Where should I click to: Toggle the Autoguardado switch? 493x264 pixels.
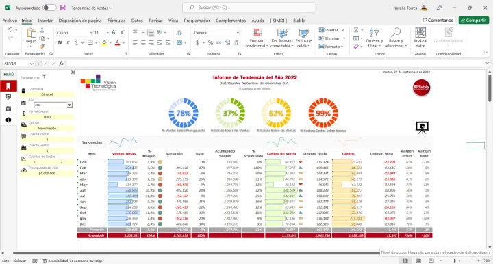(49, 8)
